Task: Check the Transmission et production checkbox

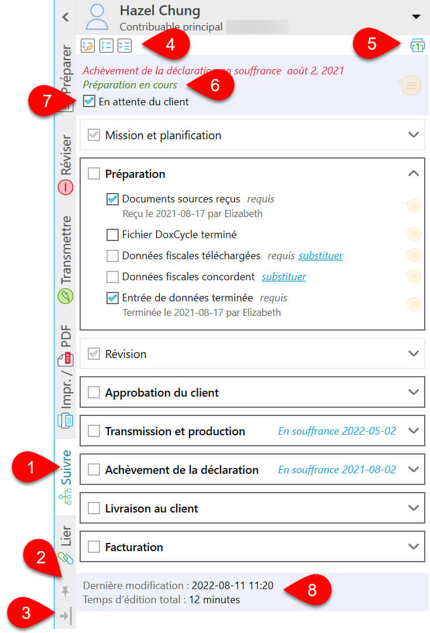Action: (94, 431)
